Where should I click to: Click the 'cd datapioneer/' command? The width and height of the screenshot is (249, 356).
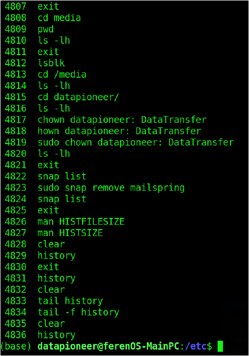(78, 97)
